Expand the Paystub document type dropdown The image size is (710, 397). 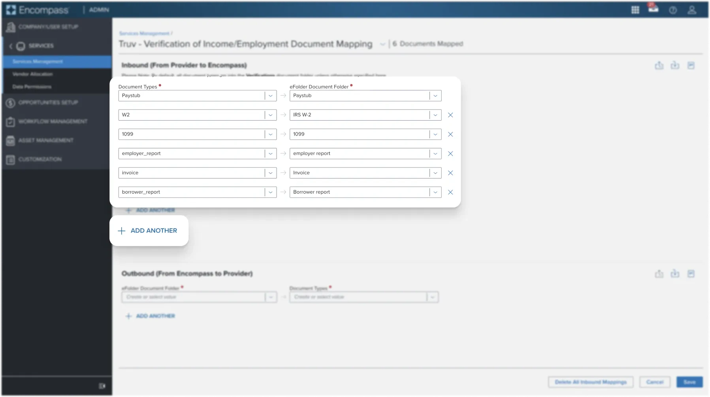pyautogui.click(x=271, y=95)
